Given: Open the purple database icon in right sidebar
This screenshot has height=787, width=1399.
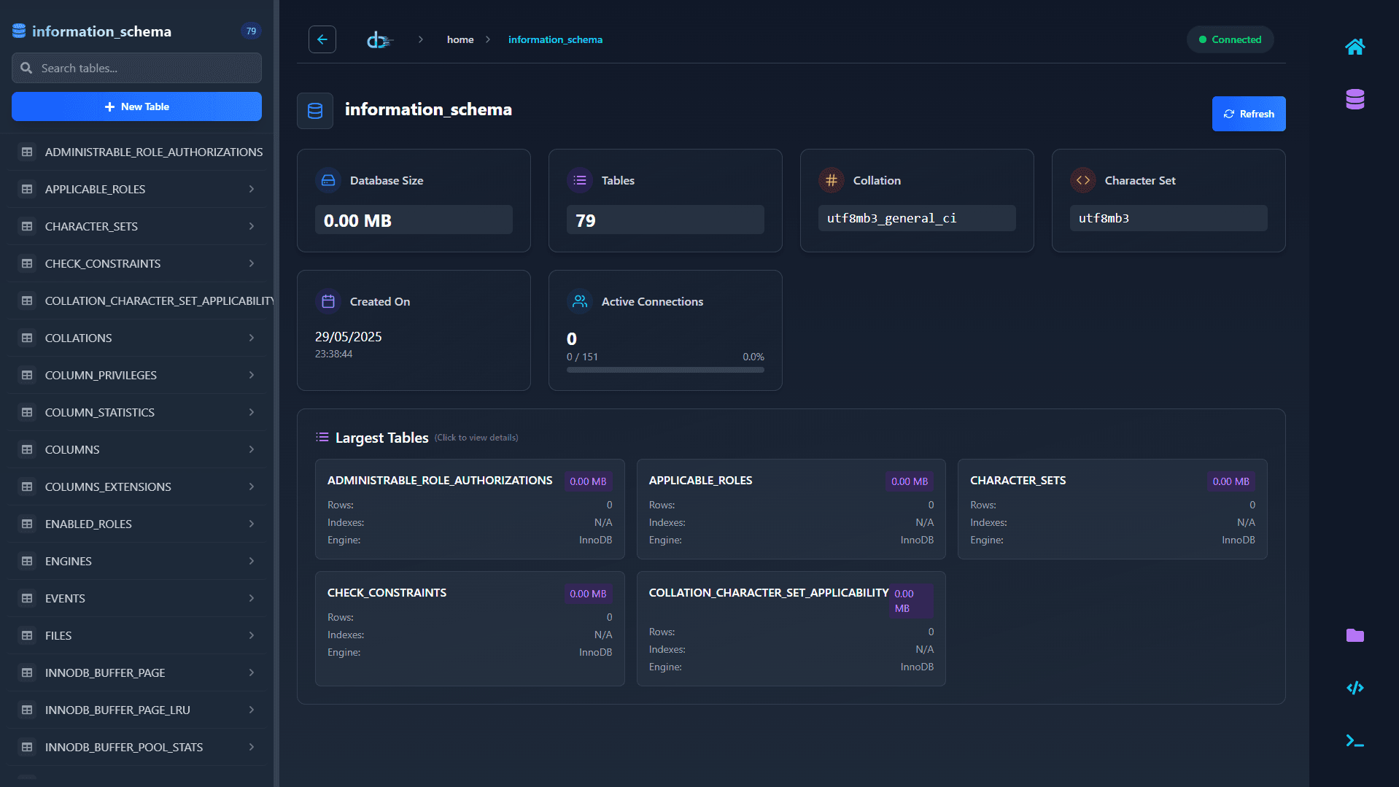Looking at the screenshot, I should pos(1355,99).
